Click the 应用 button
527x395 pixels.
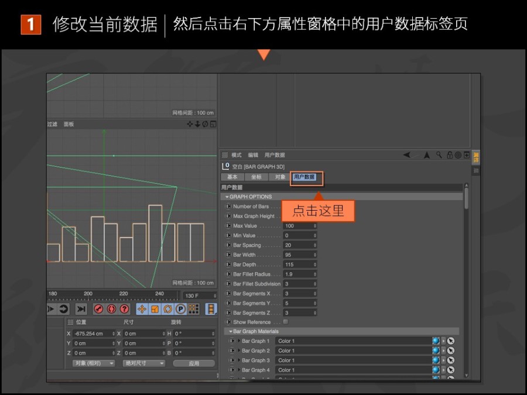194,363
